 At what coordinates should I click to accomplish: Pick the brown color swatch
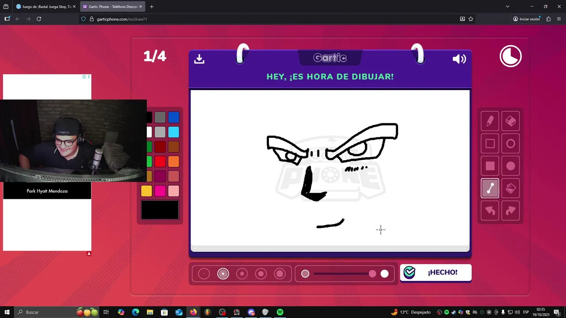(x=174, y=147)
